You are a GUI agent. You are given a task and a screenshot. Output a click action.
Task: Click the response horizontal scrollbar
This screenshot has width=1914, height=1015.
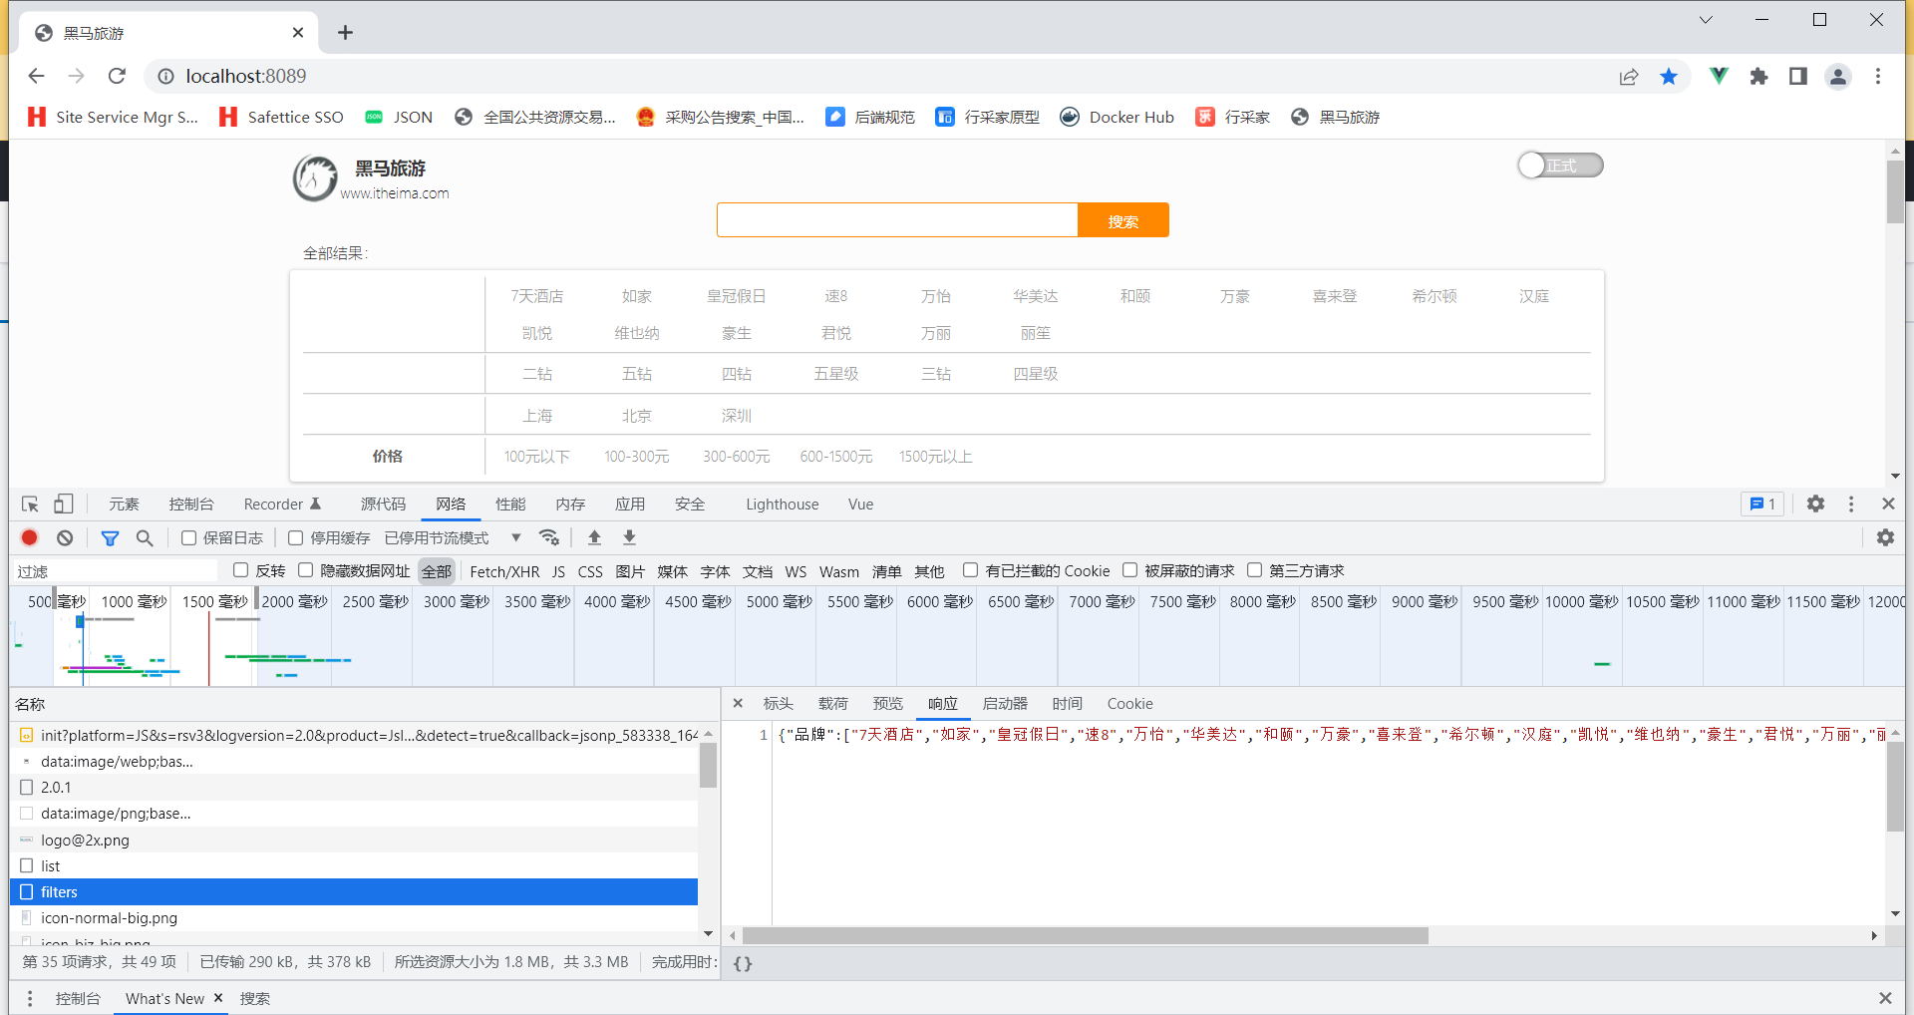pyautogui.click(x=1085, y=935)
